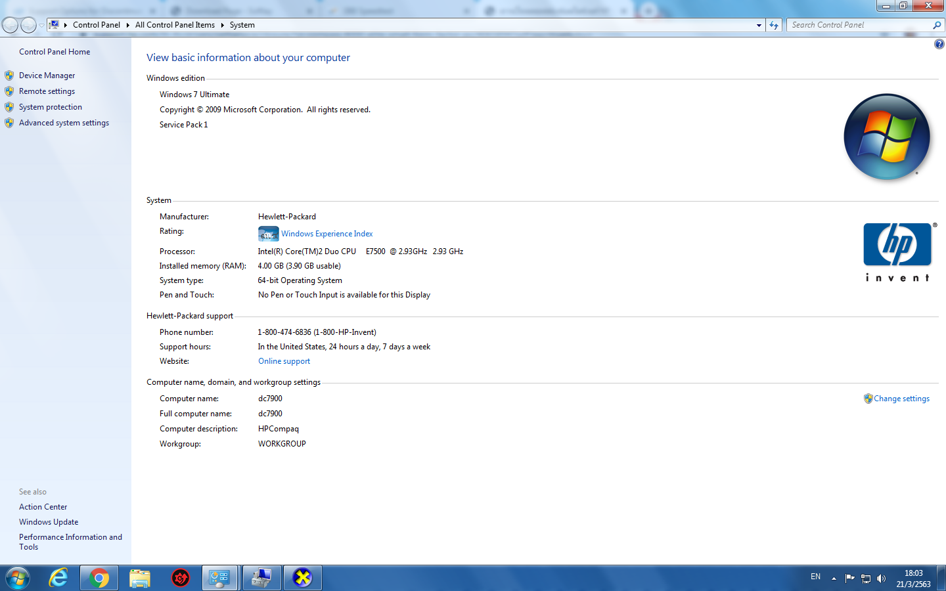This screenshot has height=591, width=946.
Task: Click EN language indicator in tray
Action: coord(815,577)
